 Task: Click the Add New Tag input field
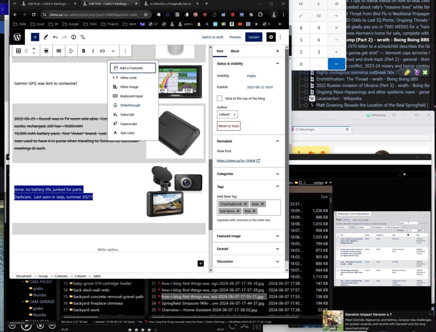(268, 211)
